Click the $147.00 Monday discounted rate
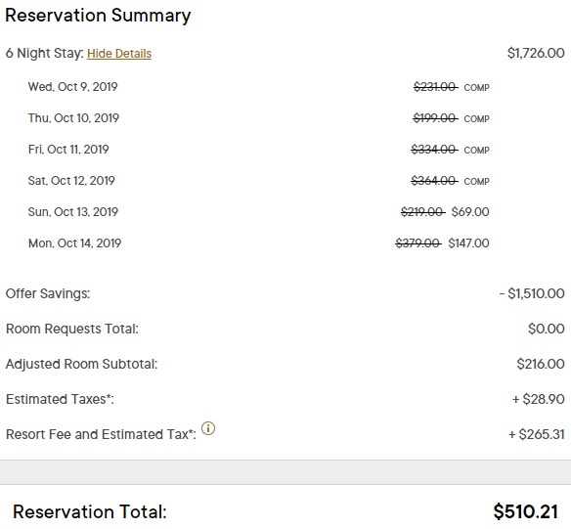571x529 pixels. tap(468, 243)
